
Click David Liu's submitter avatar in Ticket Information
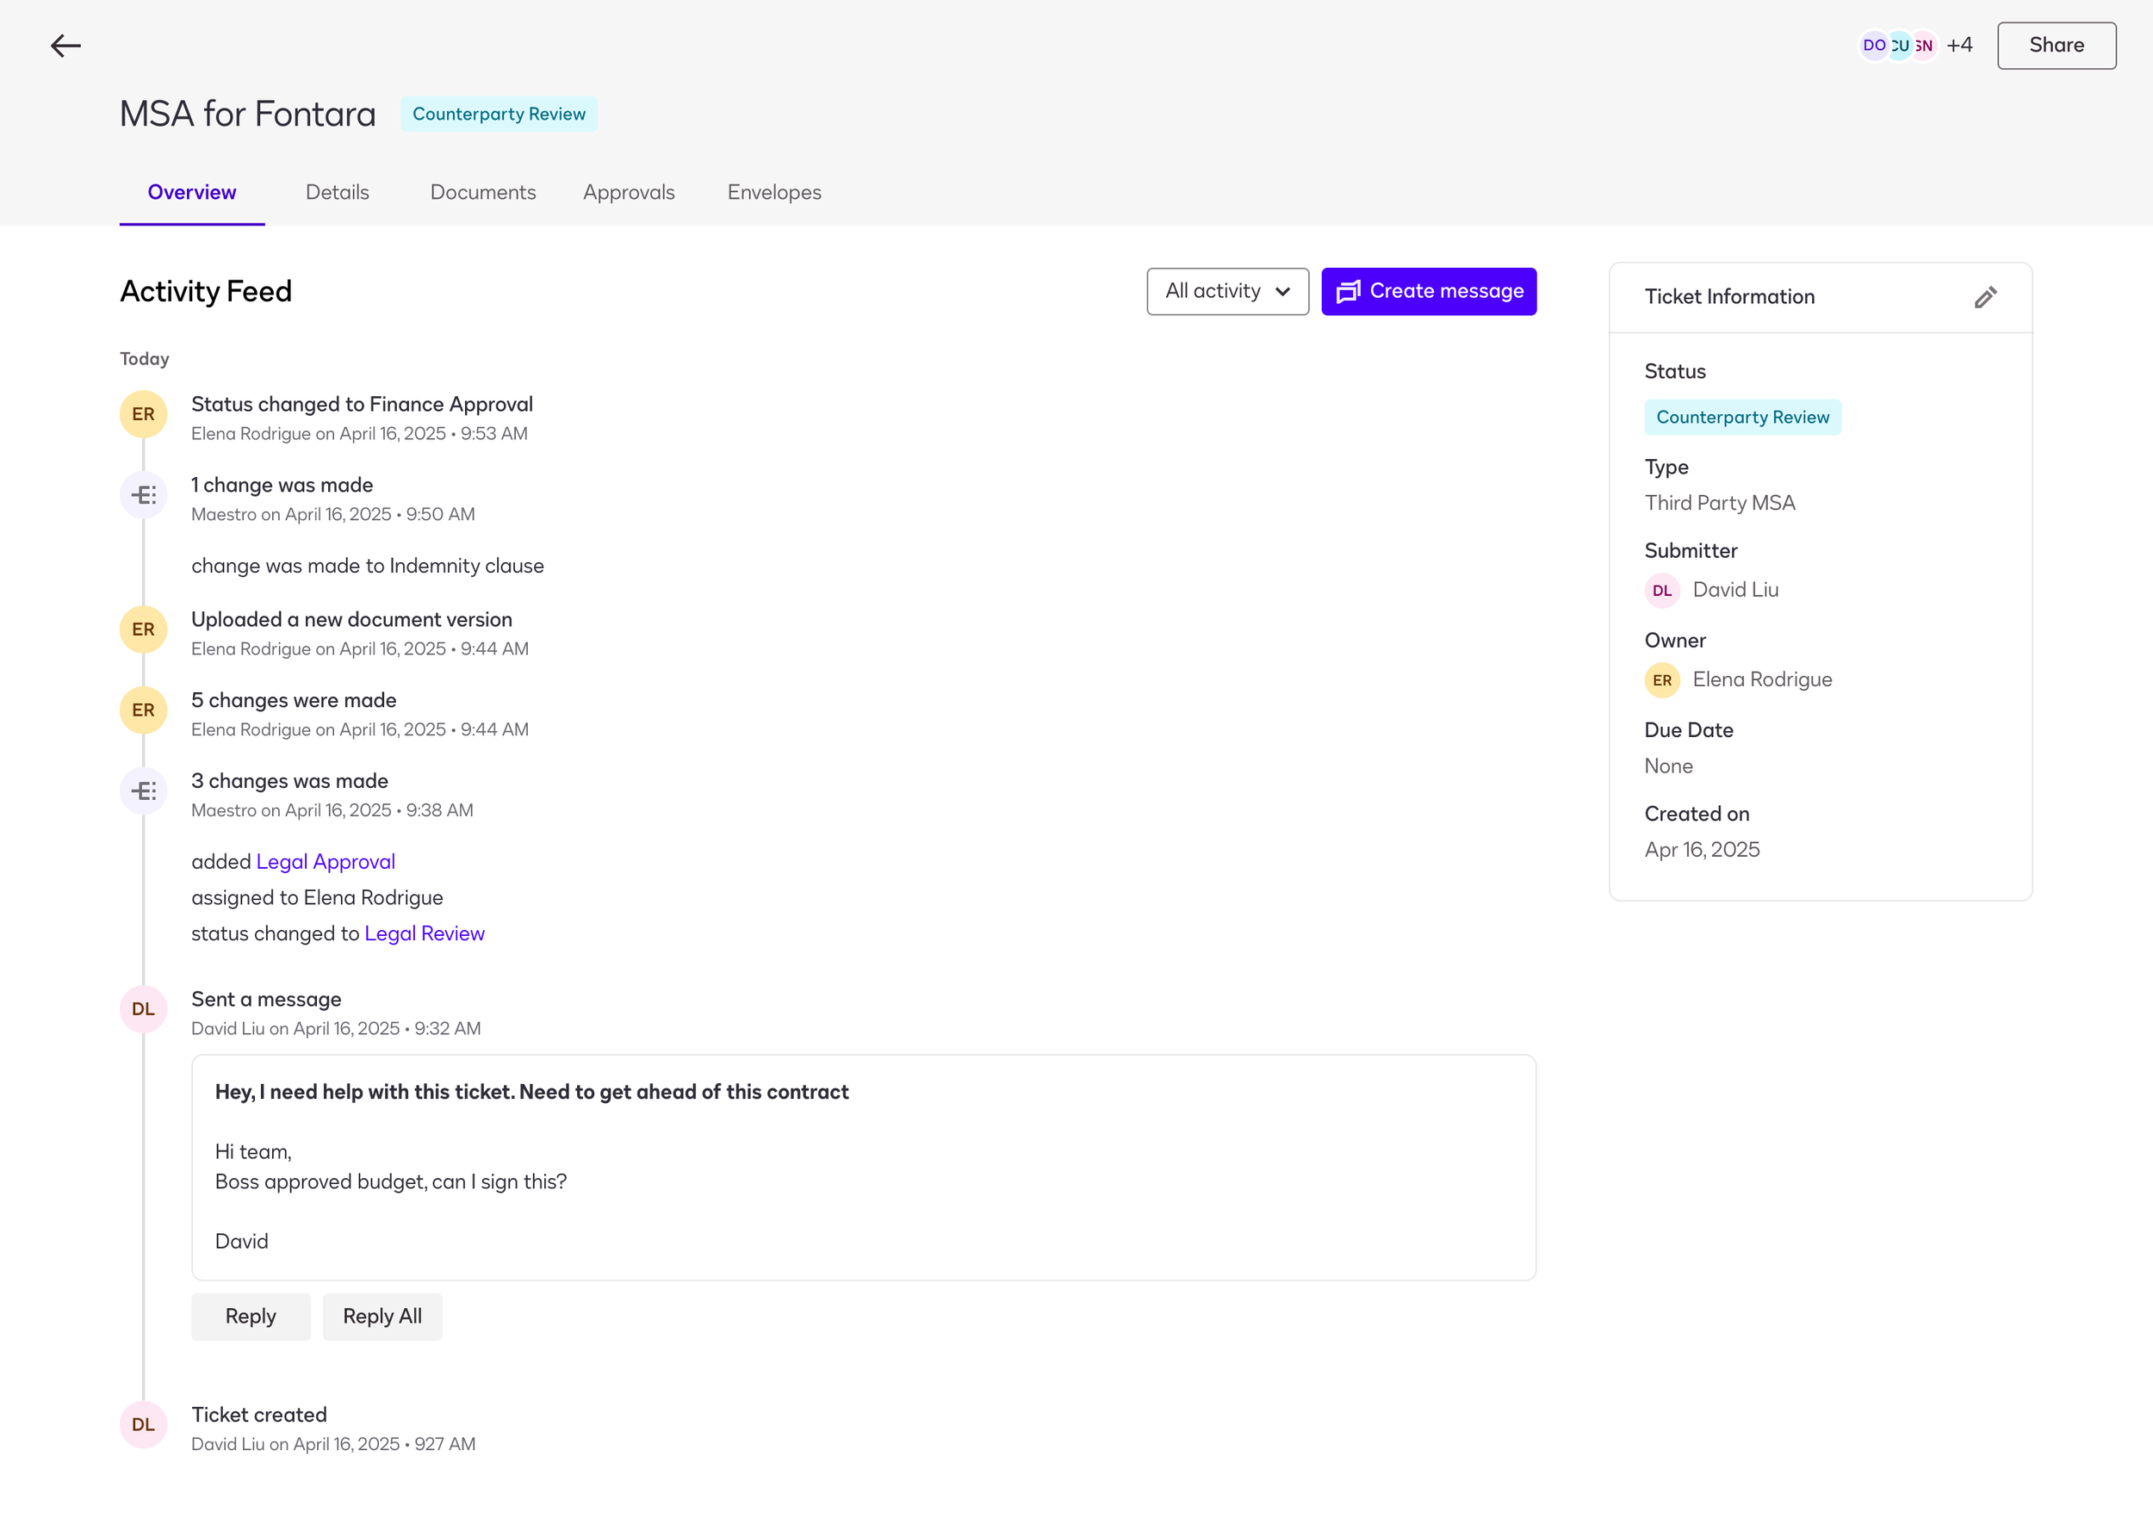pos(1662,590)
